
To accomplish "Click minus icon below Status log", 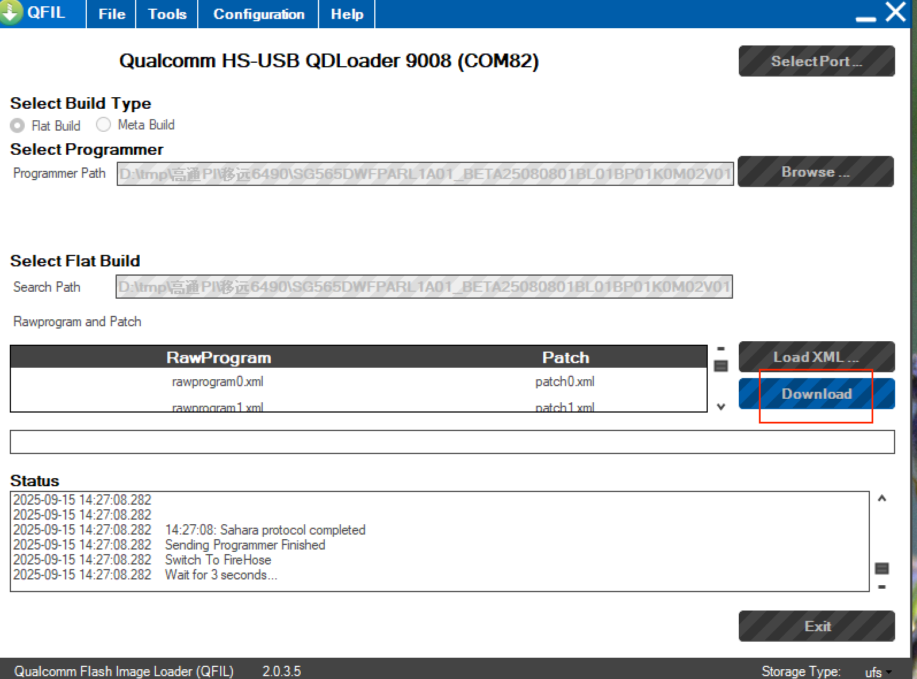I will [x=881, y=587].
